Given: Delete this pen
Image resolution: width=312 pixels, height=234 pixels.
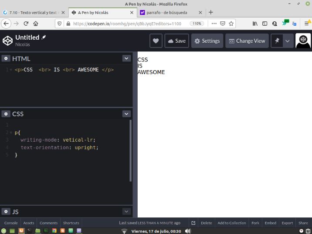Looking at the screenshot, I should [207, 223].
